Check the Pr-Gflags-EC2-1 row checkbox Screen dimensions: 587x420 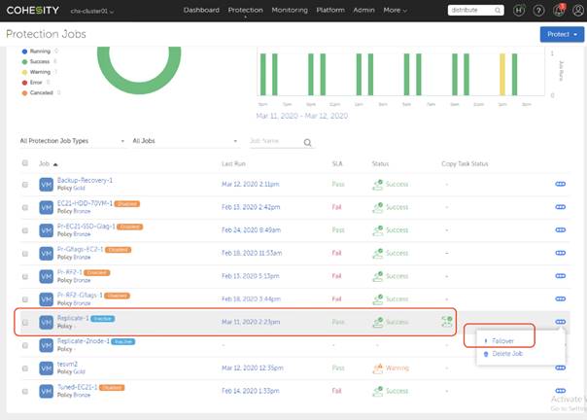tap(25, 254)
